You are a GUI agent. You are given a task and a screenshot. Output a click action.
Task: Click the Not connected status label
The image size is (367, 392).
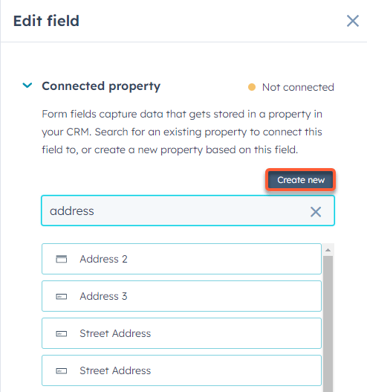pyautogui.click(x=298, y=87)
